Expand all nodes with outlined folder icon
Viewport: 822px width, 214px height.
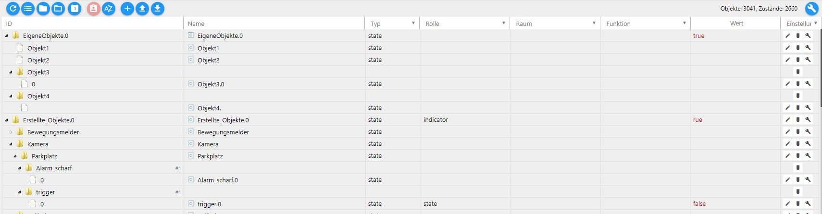[58, 8]
